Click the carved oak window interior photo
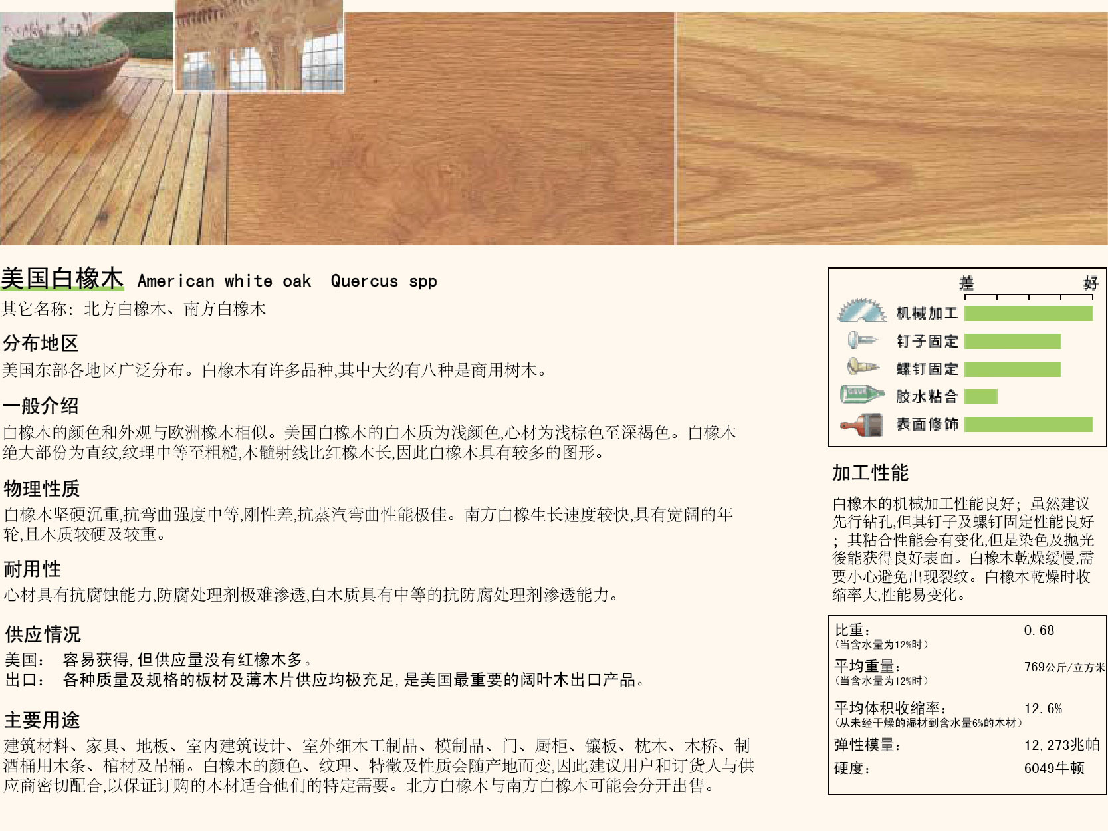This screenshot has height=831, width=1108. point(259,46)
